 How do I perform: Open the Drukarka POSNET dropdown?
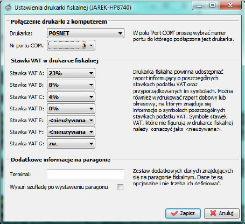click(86, 33)
